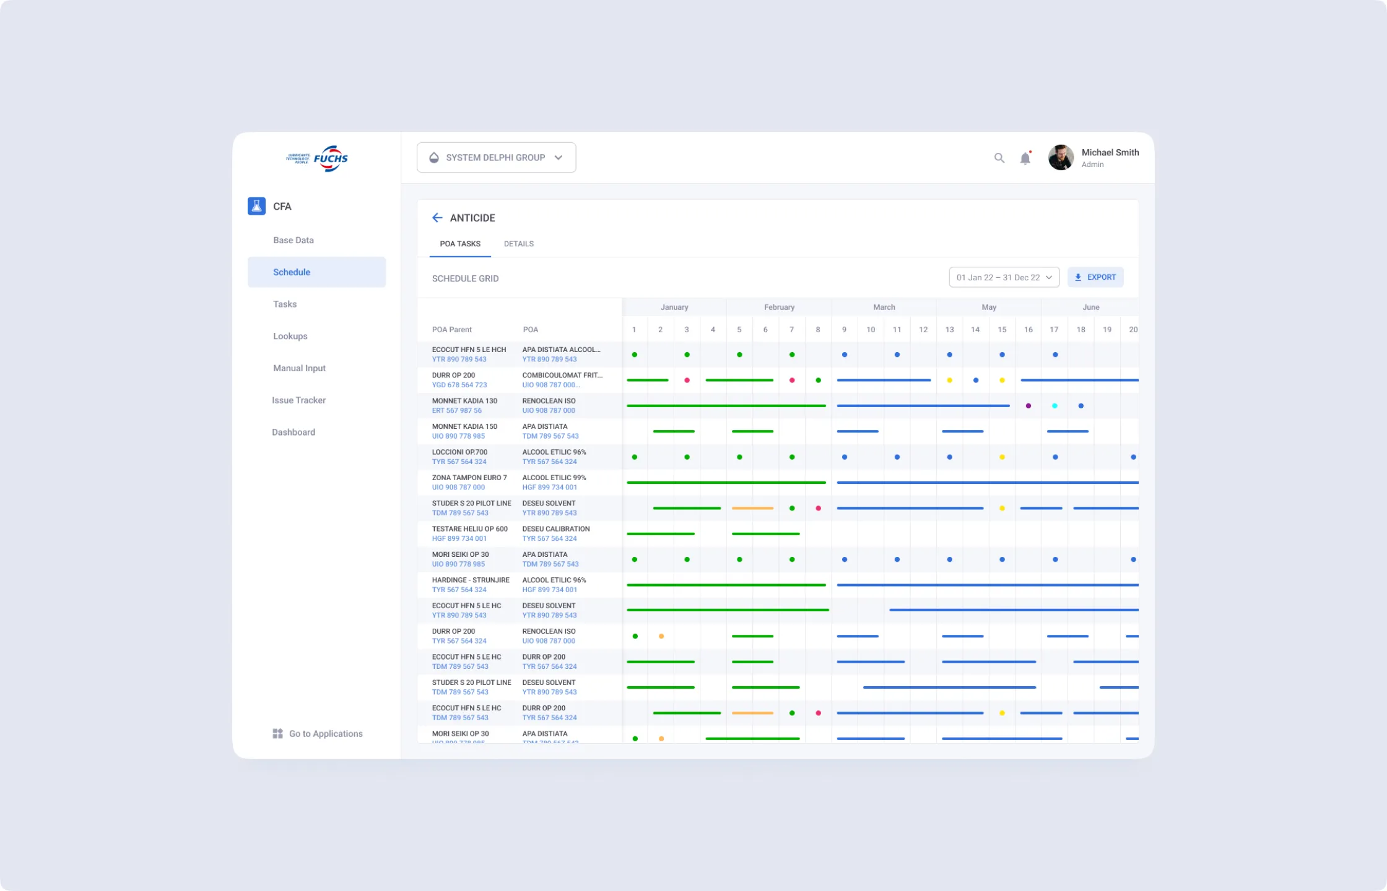Open notifications via the bell icon
This screenshot has height=891, width=1387.
(1025, 158)
